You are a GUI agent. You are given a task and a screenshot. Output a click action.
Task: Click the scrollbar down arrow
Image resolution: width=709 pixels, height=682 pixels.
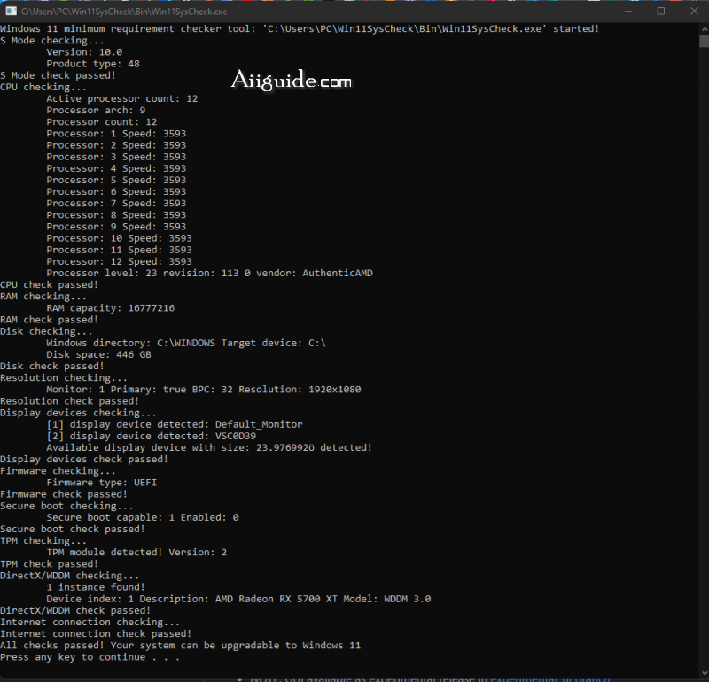click(x=704, y=675)
